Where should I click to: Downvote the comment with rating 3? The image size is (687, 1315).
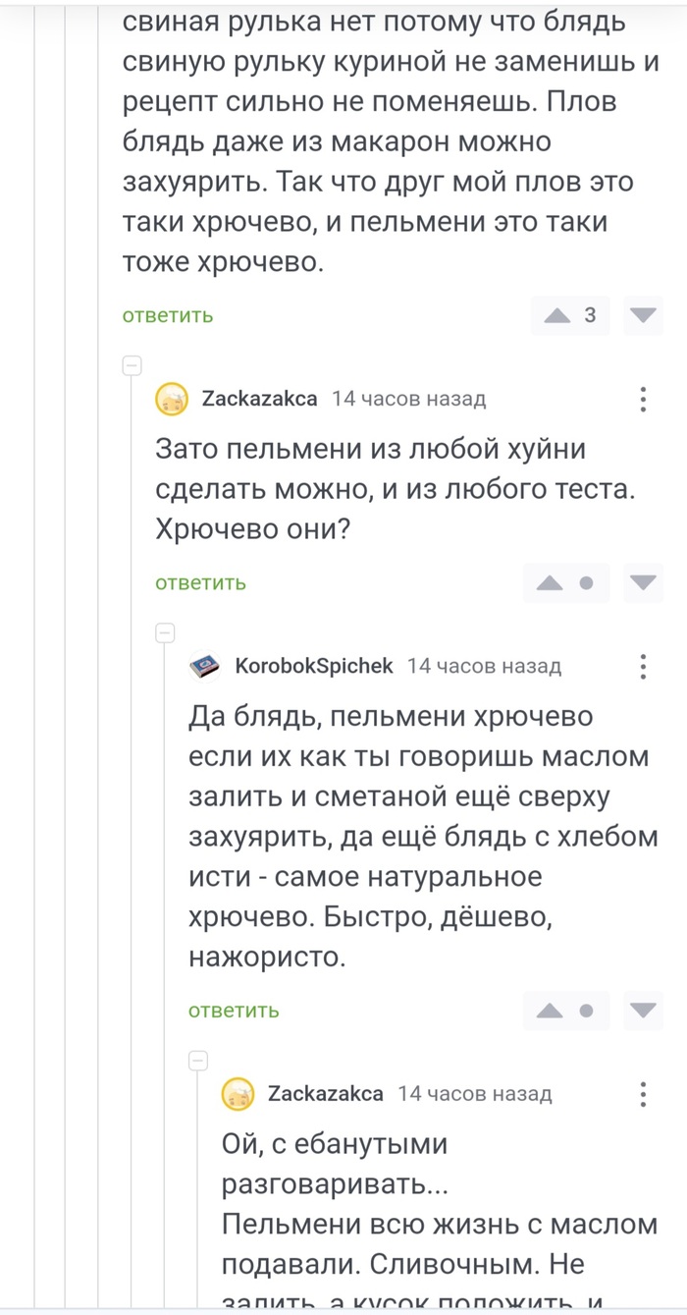pyautogui.click(x=643, y=315)
